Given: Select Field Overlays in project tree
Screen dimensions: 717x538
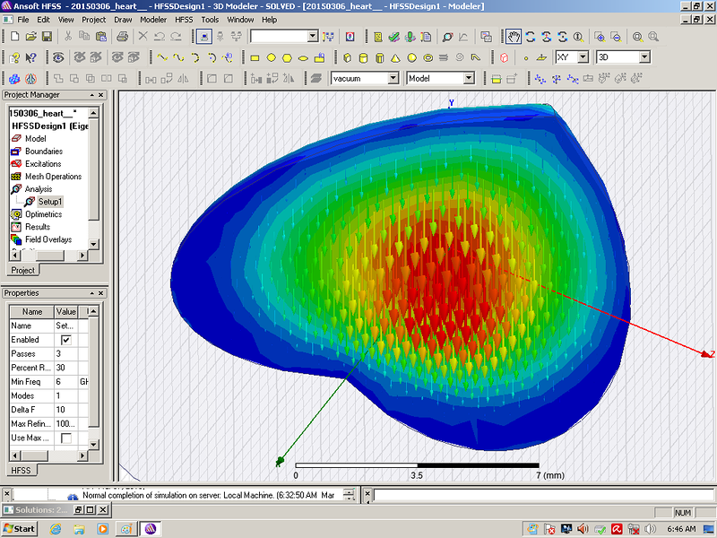Looking at the screenshot, I should (x=48, y=239).
